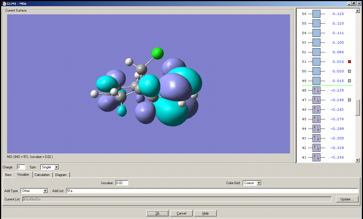Click the orbital list scrollbar thumb
This screenshot has height=219, width=363.
(358, 107)
